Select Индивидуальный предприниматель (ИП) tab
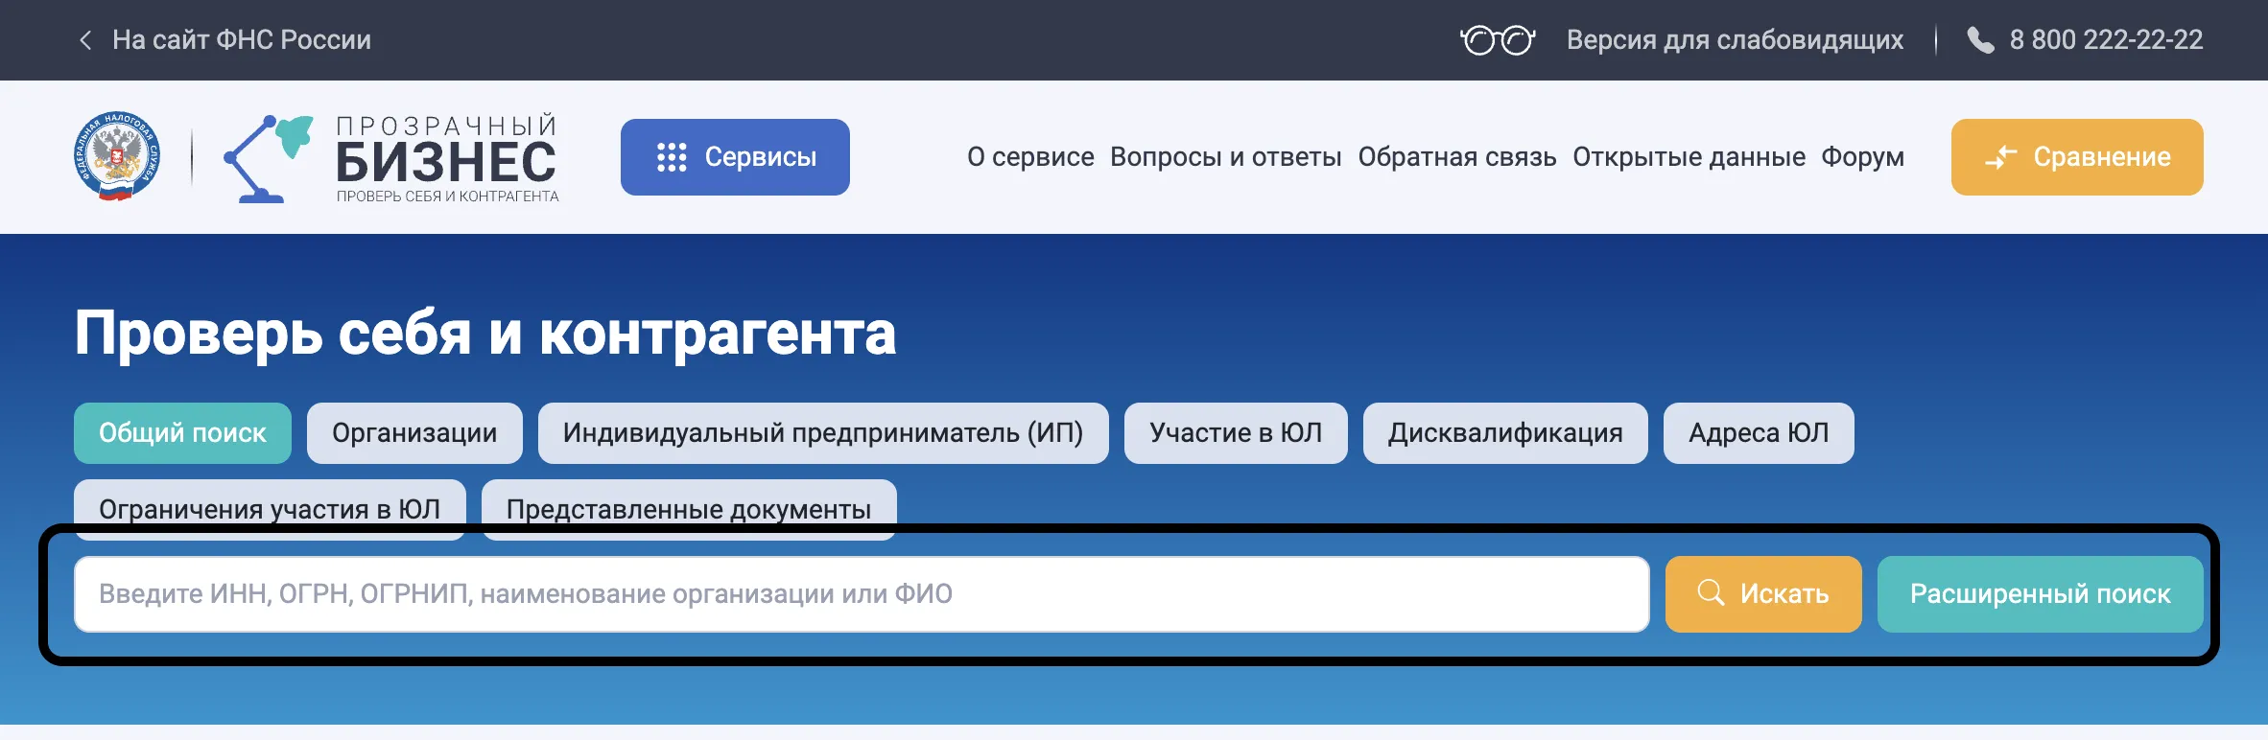 pyautogui.click(x=822, y=433)
